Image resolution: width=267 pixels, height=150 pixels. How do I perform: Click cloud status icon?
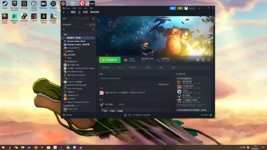pyautogui.click(x=125, y=60)
